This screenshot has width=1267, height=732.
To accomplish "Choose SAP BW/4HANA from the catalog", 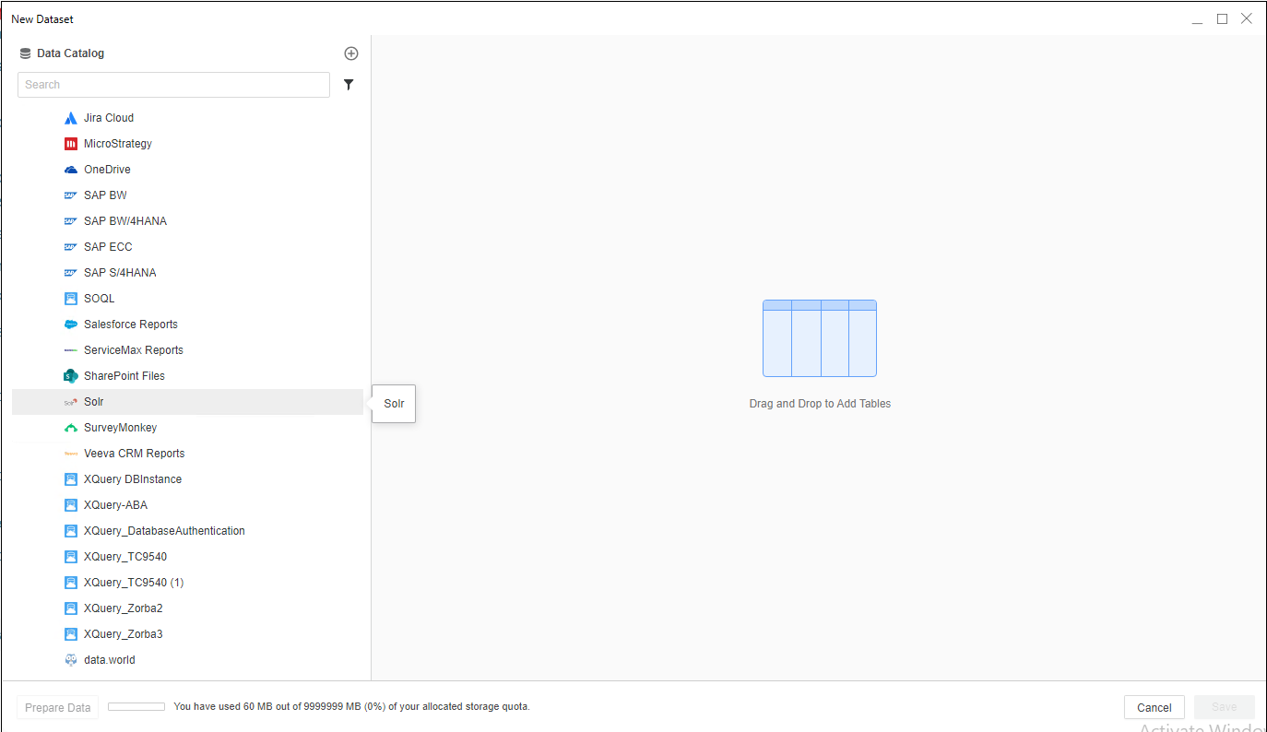I will point(187,221).
